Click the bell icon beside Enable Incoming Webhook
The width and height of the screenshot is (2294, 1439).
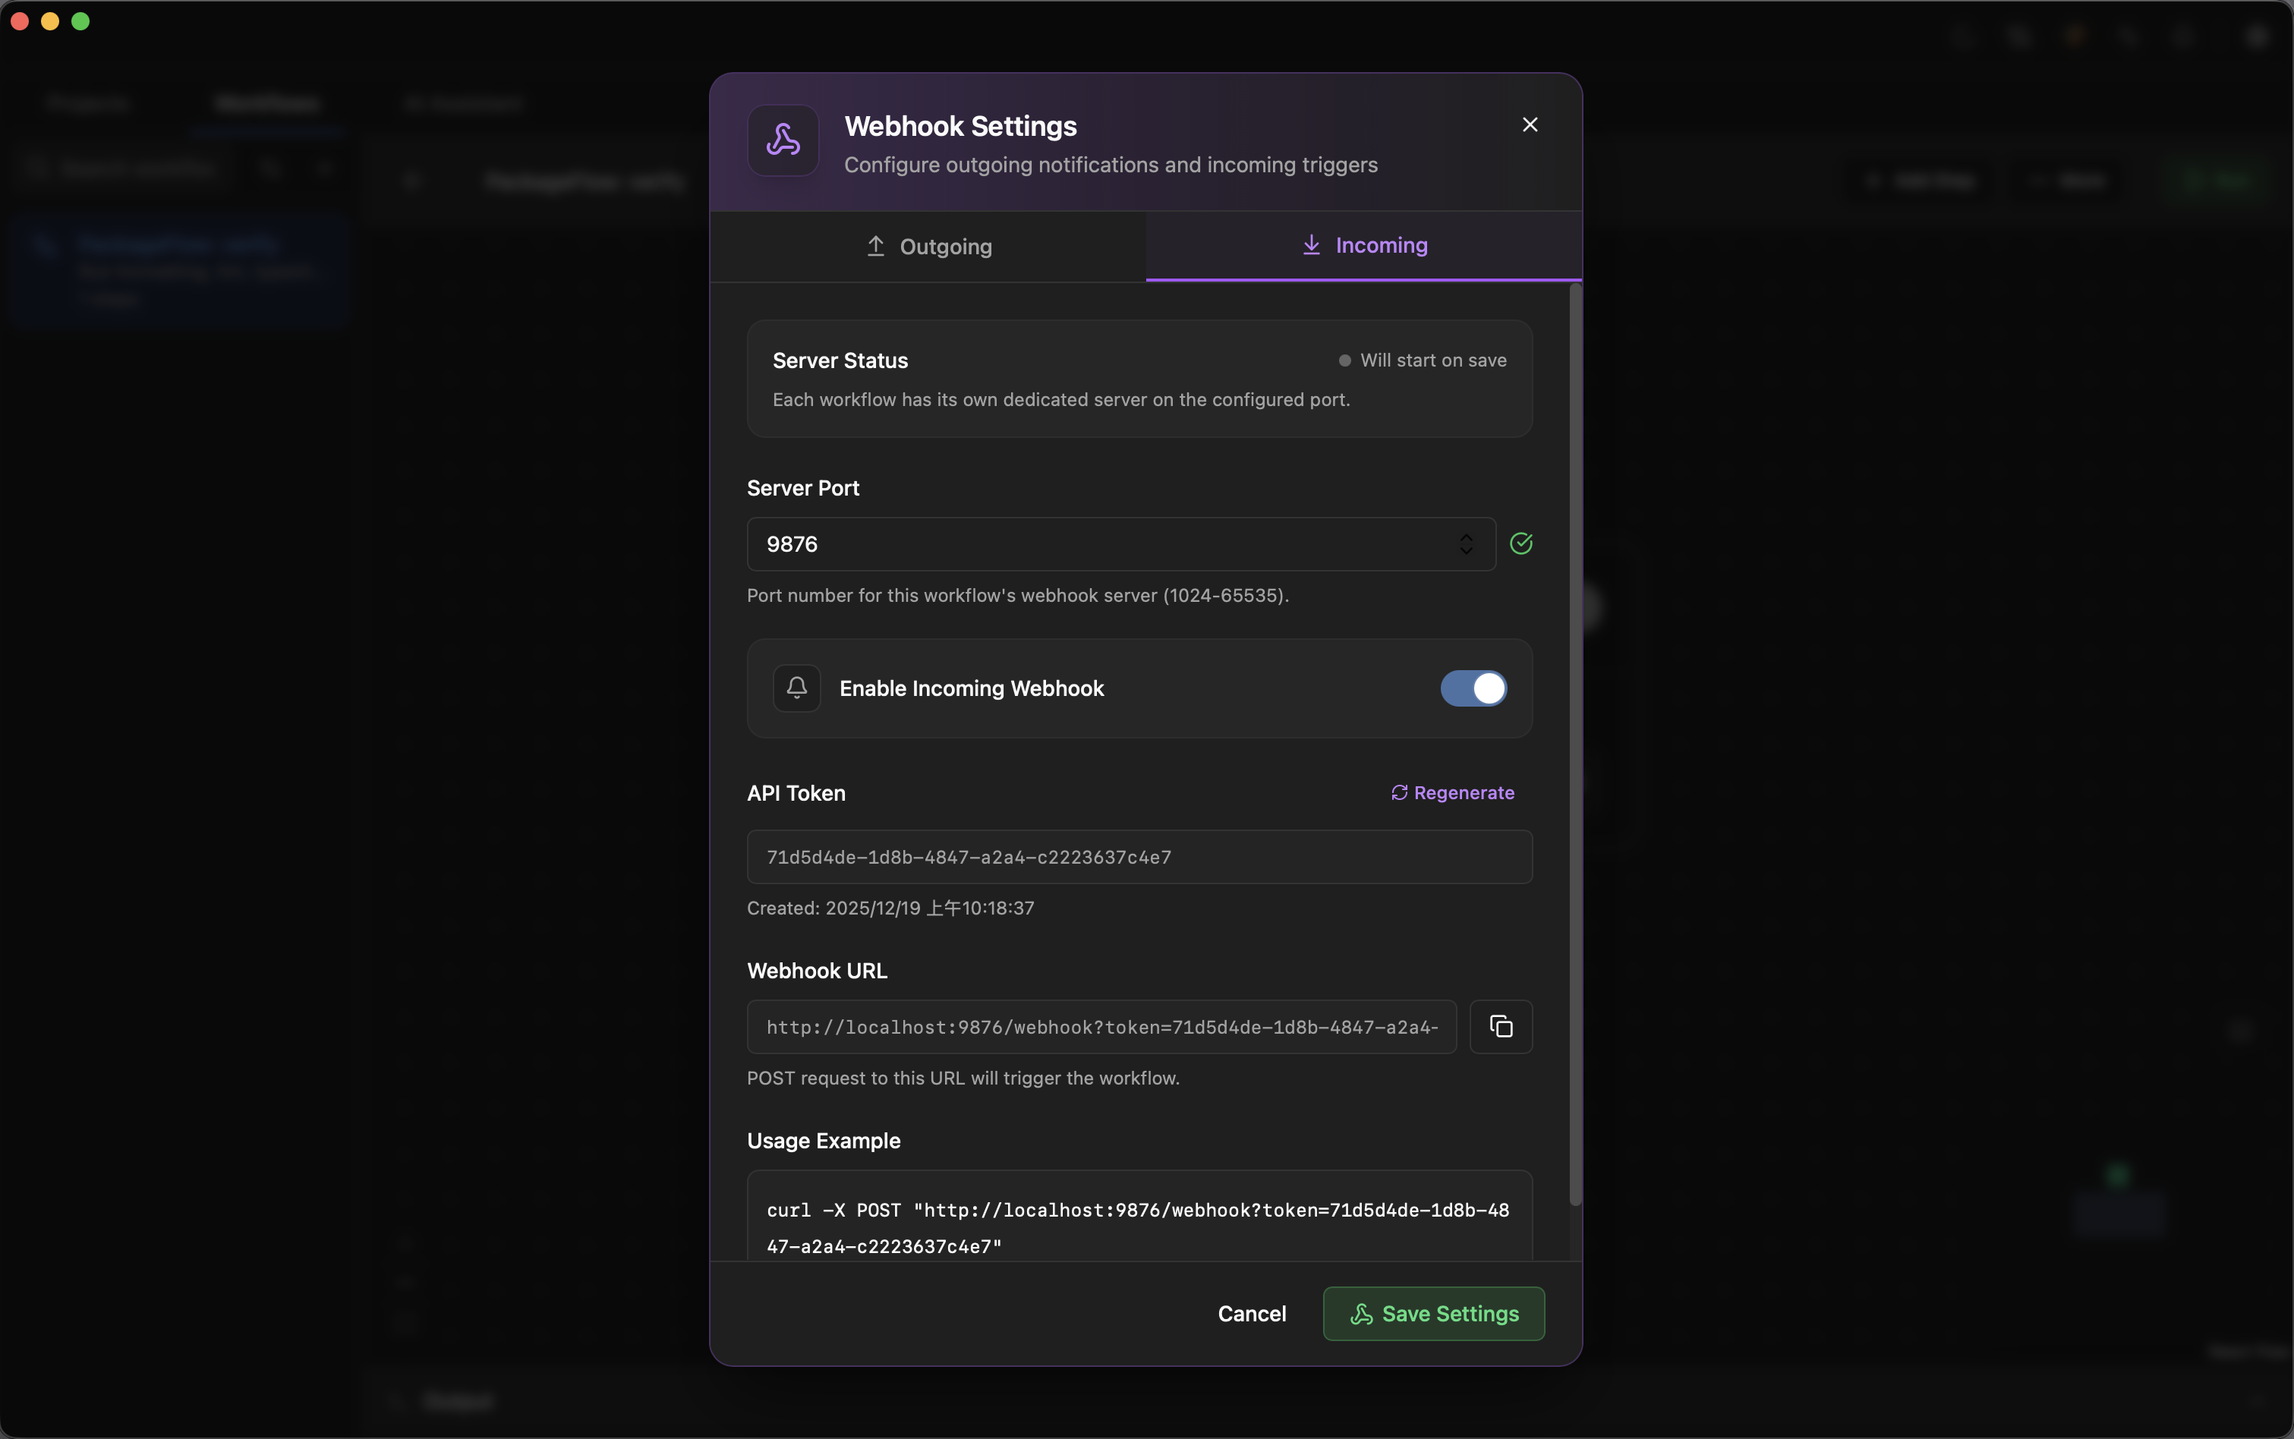coord(797,688)
